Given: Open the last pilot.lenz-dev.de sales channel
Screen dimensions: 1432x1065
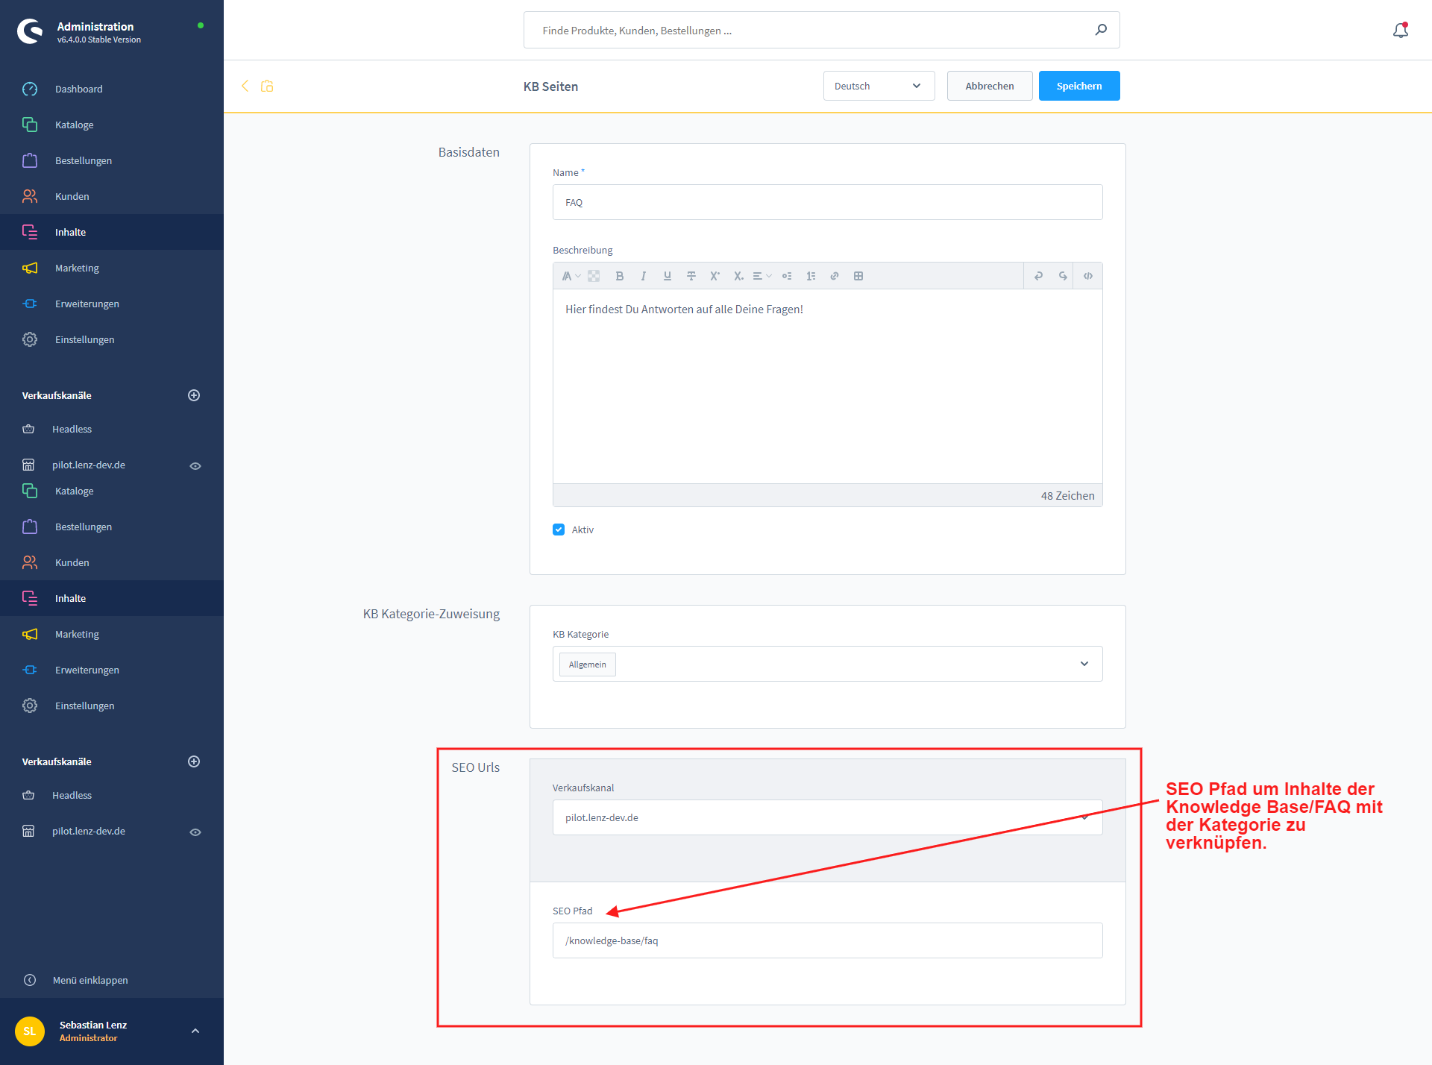Looking at the screenshot, I should click(x=88, y=831).
